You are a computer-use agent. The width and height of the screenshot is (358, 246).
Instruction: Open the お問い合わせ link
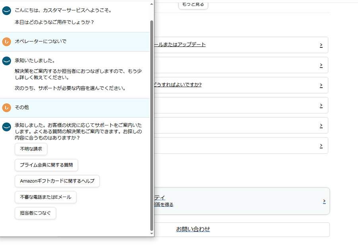pyautogui.click(x=193, y=229)
